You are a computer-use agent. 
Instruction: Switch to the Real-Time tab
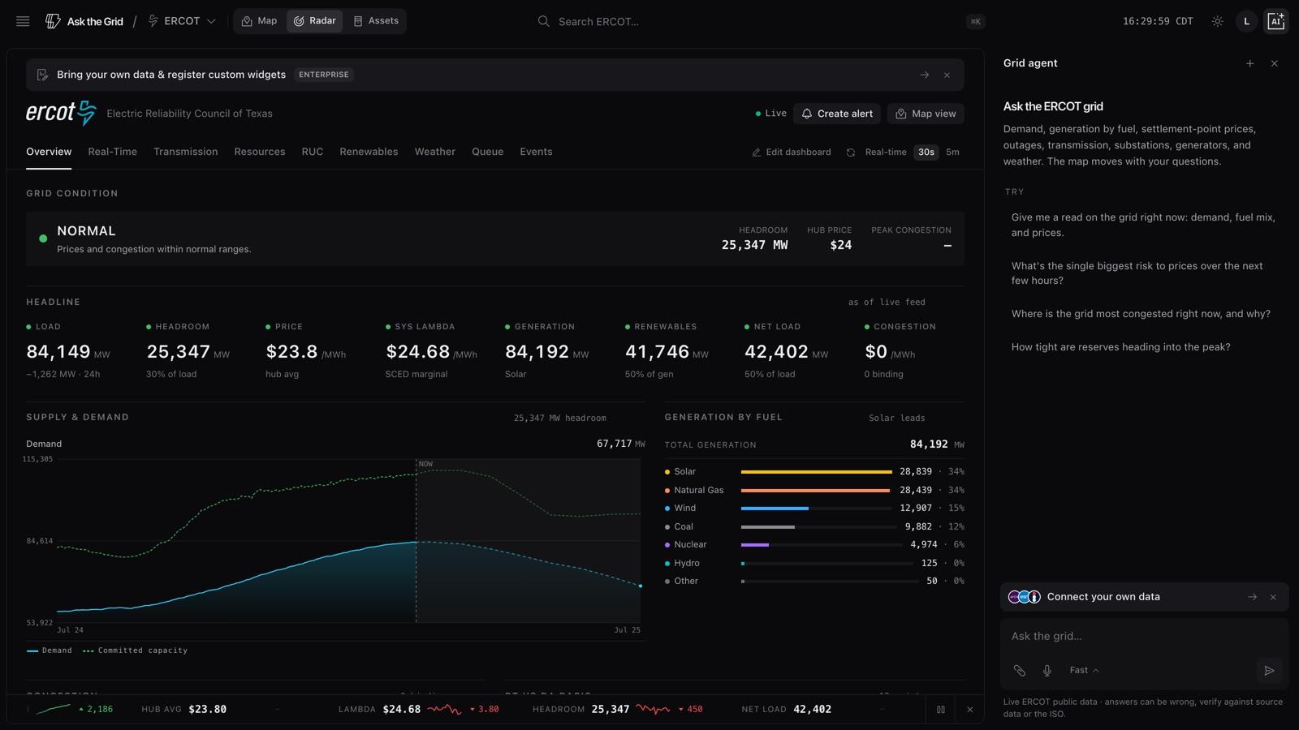112,152
